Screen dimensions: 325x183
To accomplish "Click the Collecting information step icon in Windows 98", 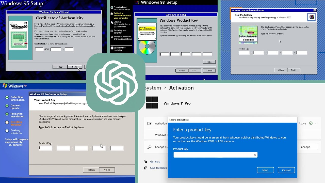I will click(x=112, y=14).
